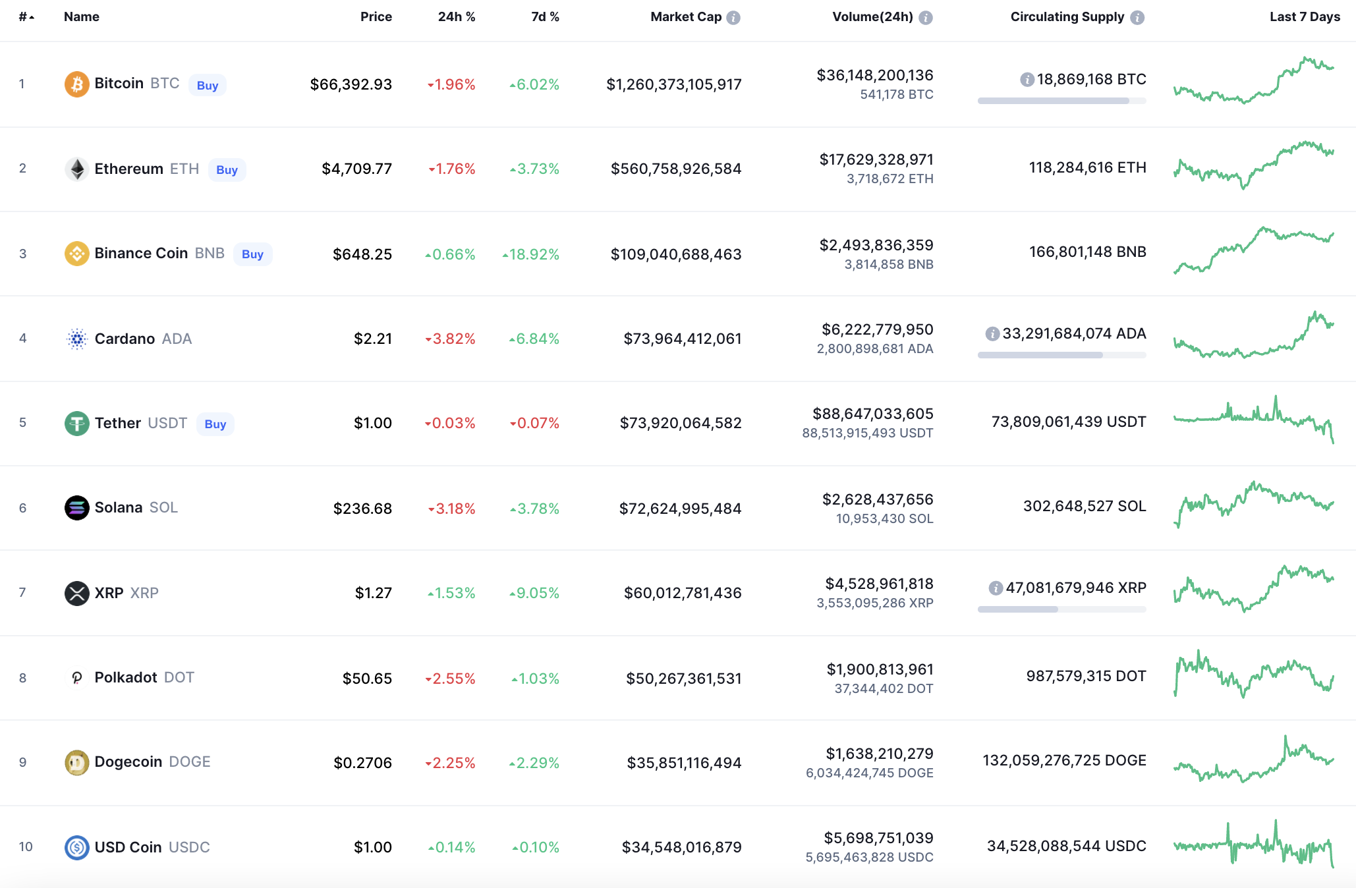This screenshot has height=888, width=1356.
Task: Sort the list by Price column header
Action: coord(376,17)
